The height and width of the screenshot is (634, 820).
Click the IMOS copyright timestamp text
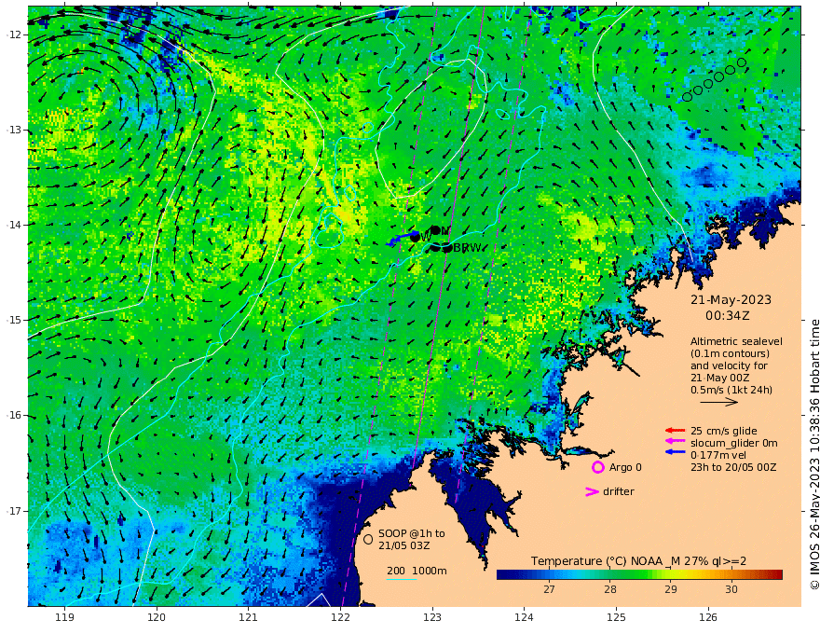813,455
